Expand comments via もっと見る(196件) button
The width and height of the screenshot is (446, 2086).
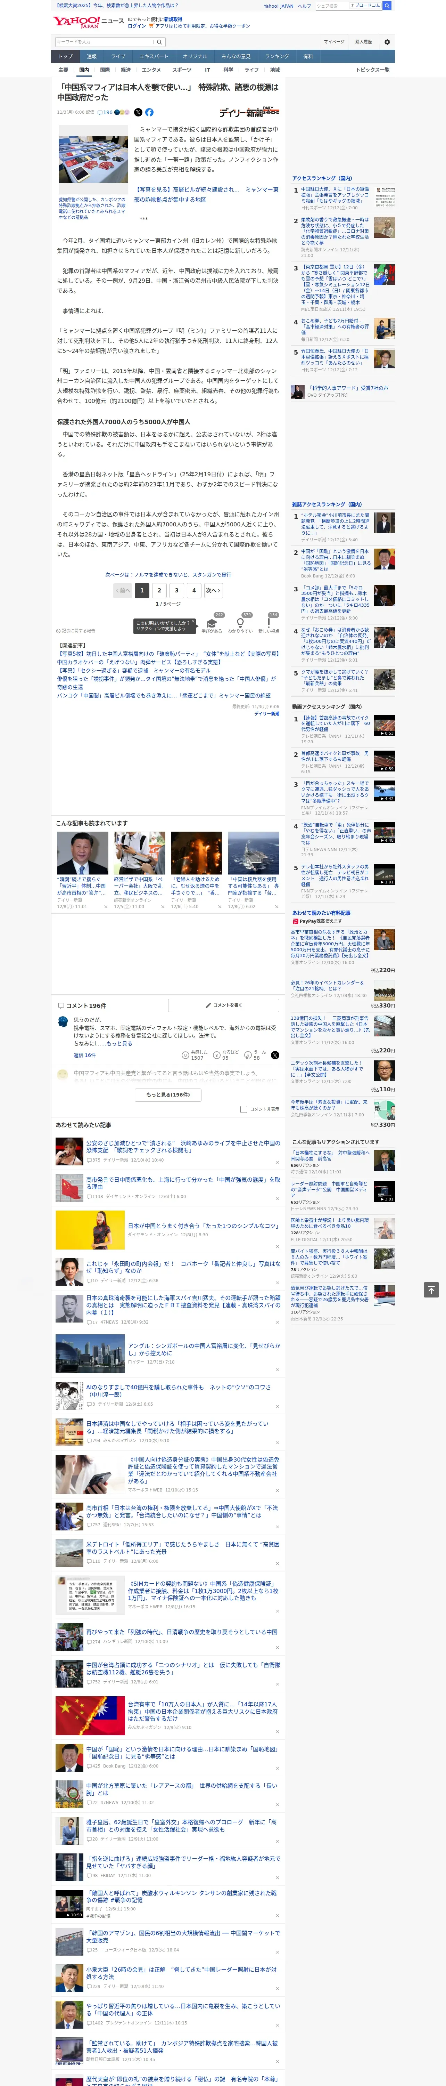[x=168, y=1094]
